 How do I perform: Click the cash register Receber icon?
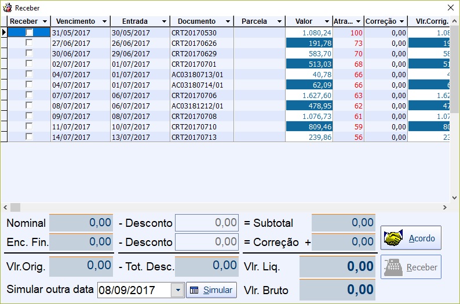tap(393, 267)
